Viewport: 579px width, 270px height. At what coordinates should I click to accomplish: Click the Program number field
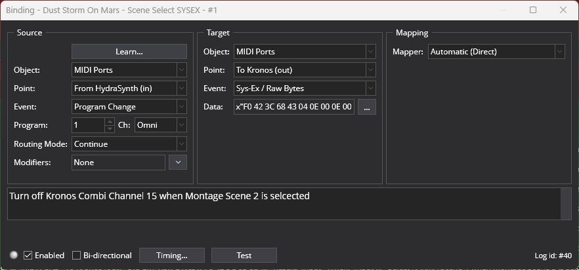tap(88, 125)
